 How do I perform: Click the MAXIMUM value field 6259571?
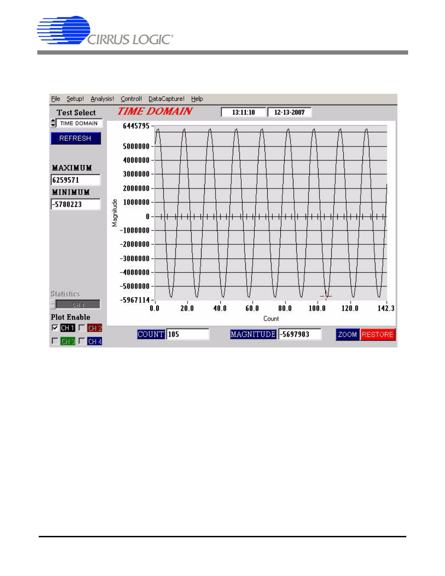pos(75,180)
